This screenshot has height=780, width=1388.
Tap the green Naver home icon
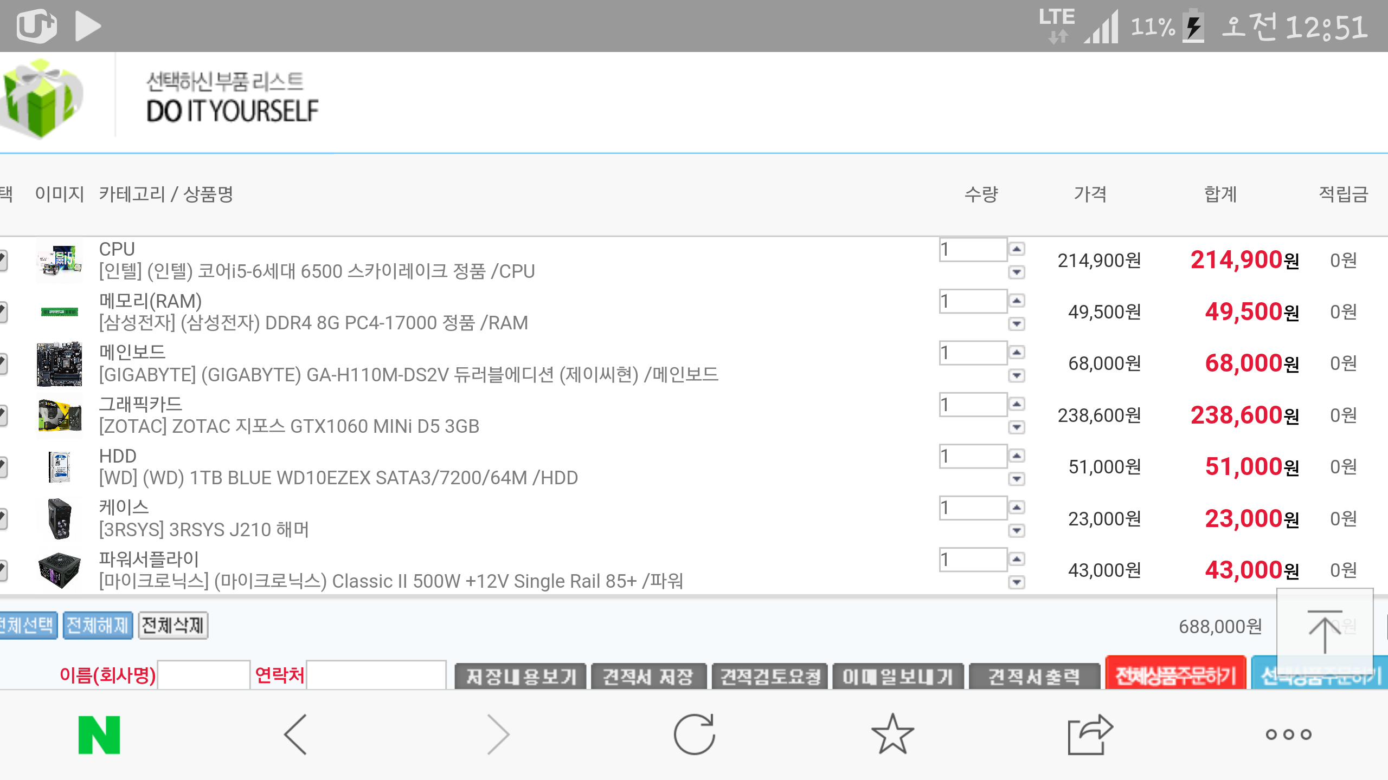click(x=99, y=734)
